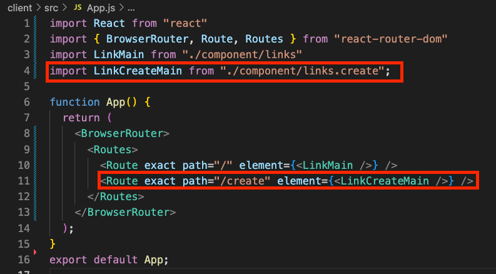Open the App.js breadcrumb item
The image size is (496, 274).
click(101, 8)
